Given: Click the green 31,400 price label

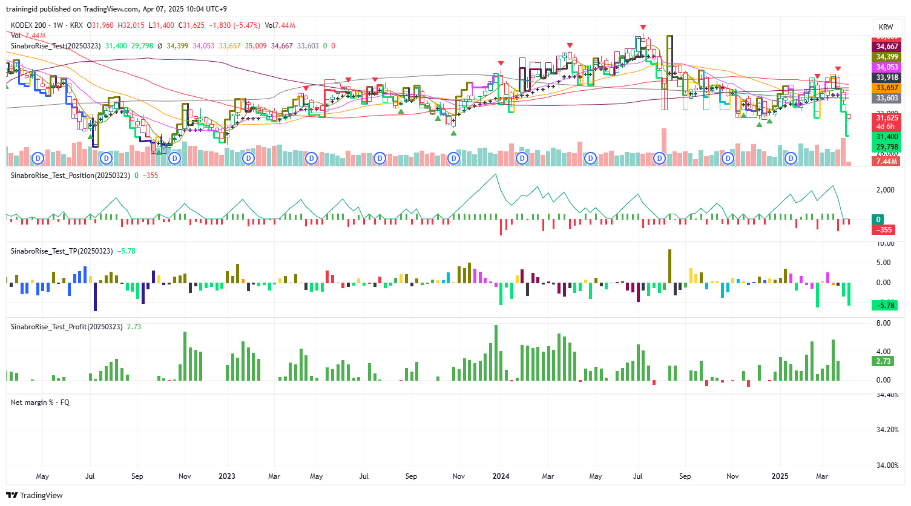Looking at the screenshot, I should [x=887, y=137].
